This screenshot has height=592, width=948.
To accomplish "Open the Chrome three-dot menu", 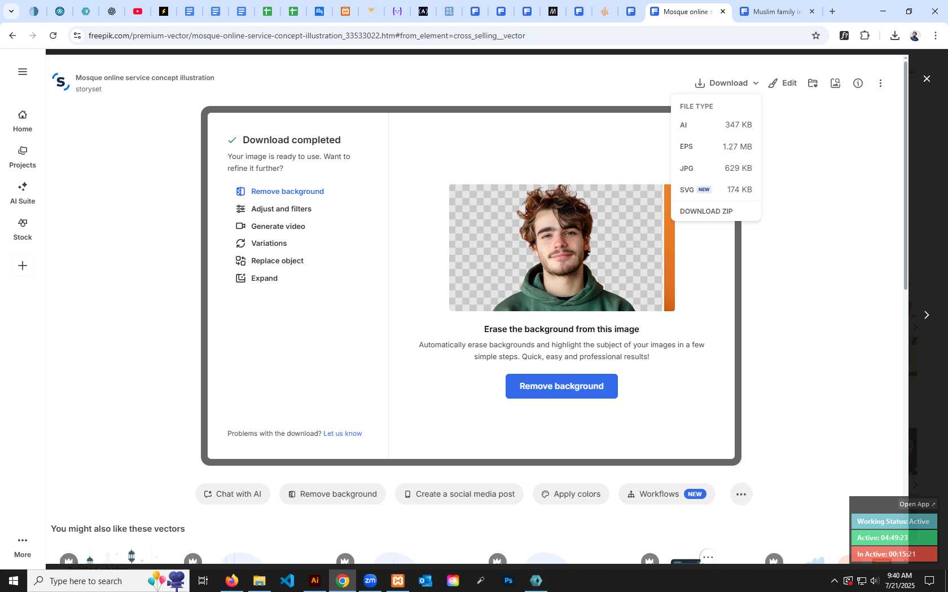I will 936,36.
